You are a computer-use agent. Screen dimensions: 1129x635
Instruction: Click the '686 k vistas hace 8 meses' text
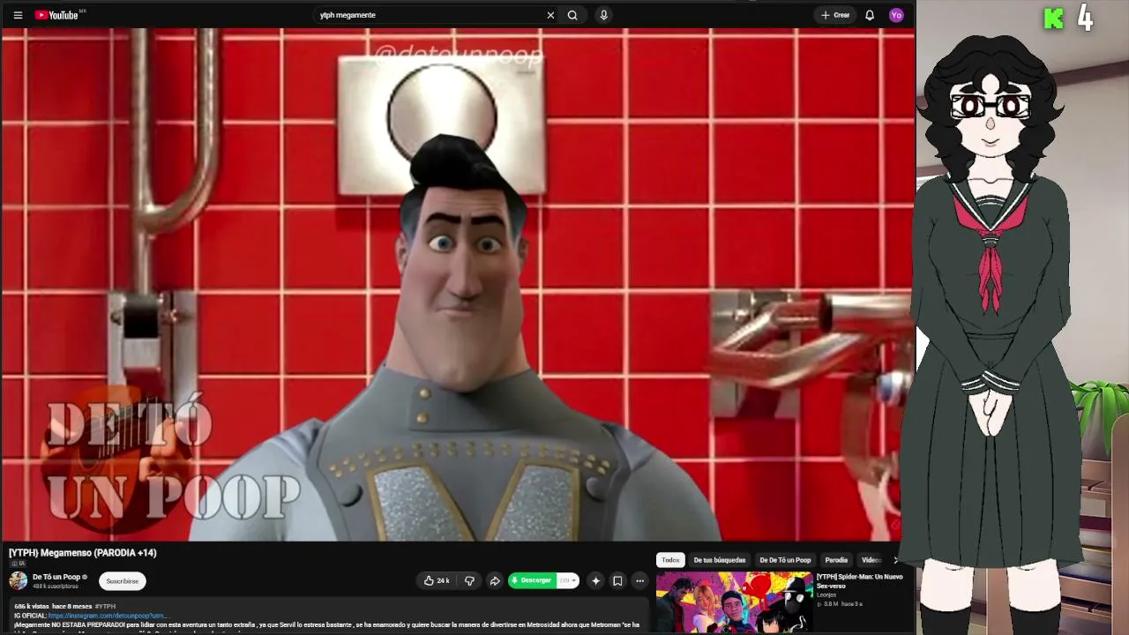click(x=53, y=607)
